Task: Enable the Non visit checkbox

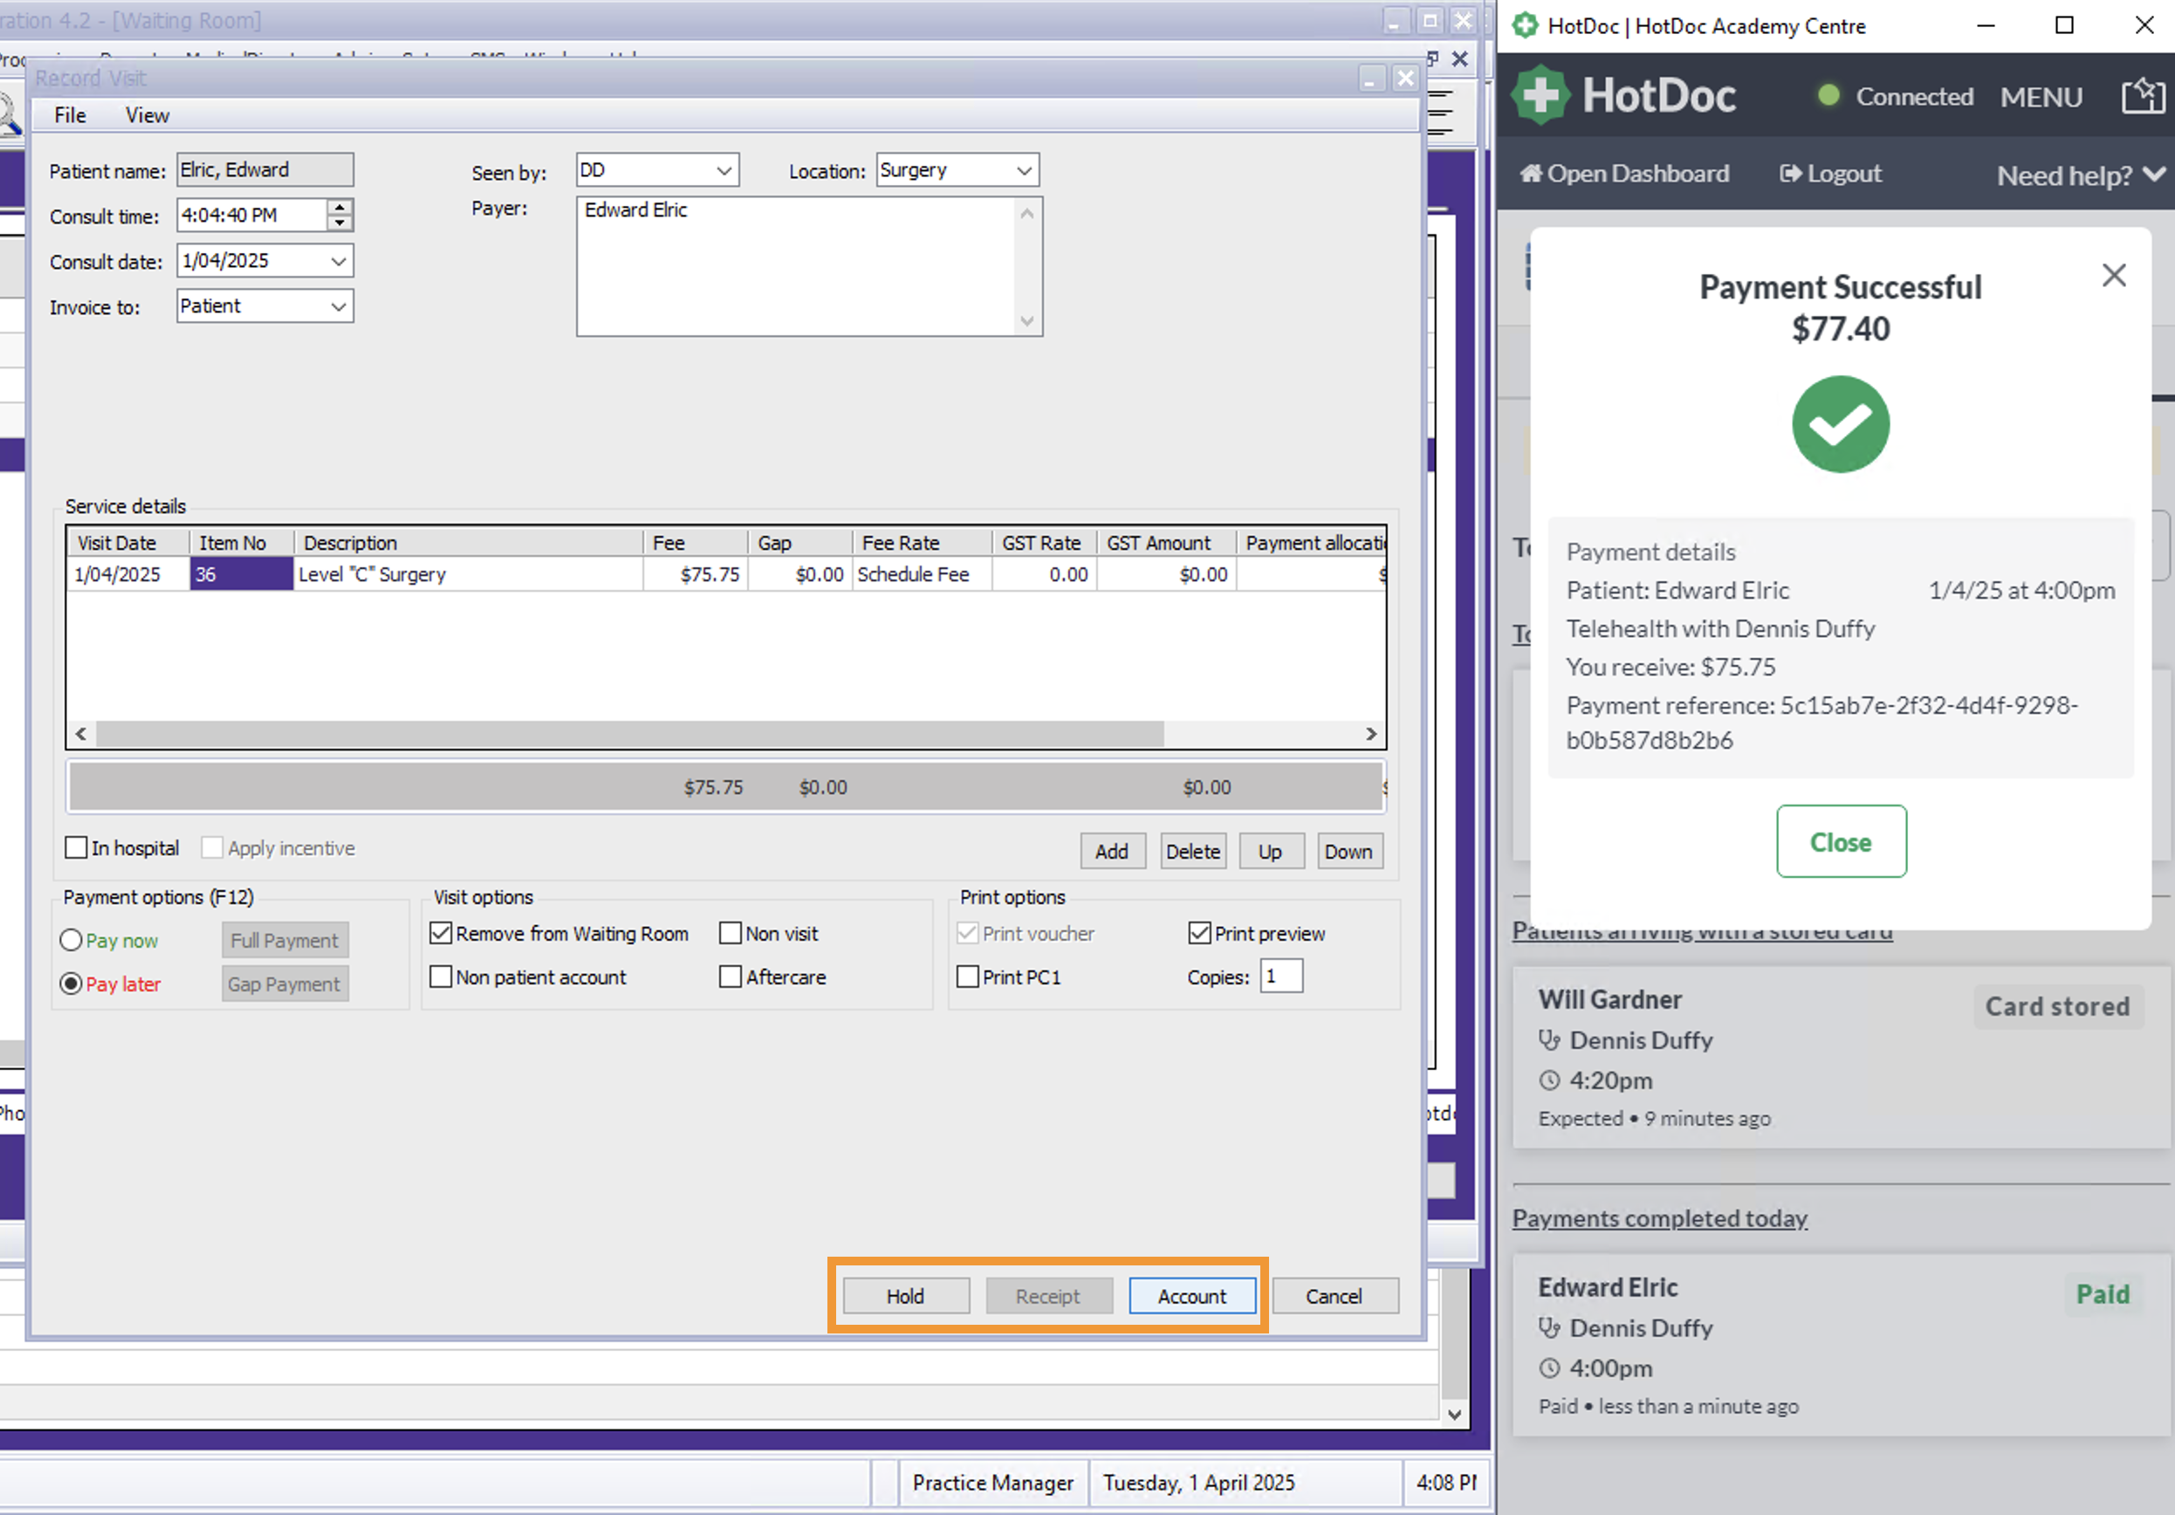Action: 731,932
